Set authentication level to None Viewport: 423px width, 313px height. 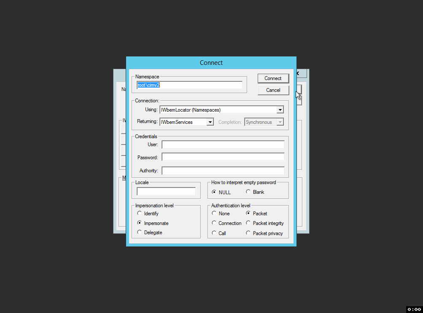tap(214, 214)
